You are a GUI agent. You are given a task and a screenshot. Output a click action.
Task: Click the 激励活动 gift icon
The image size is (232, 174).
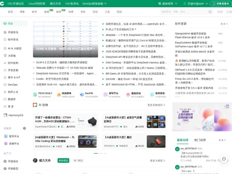pos(128,95)
